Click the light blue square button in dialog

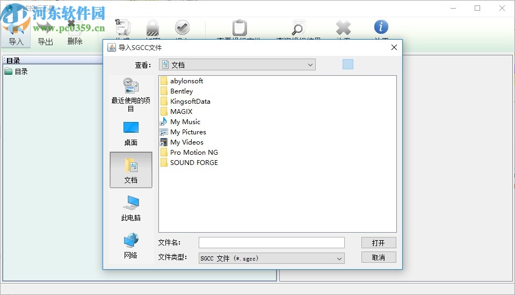click(x=348, y=64)
